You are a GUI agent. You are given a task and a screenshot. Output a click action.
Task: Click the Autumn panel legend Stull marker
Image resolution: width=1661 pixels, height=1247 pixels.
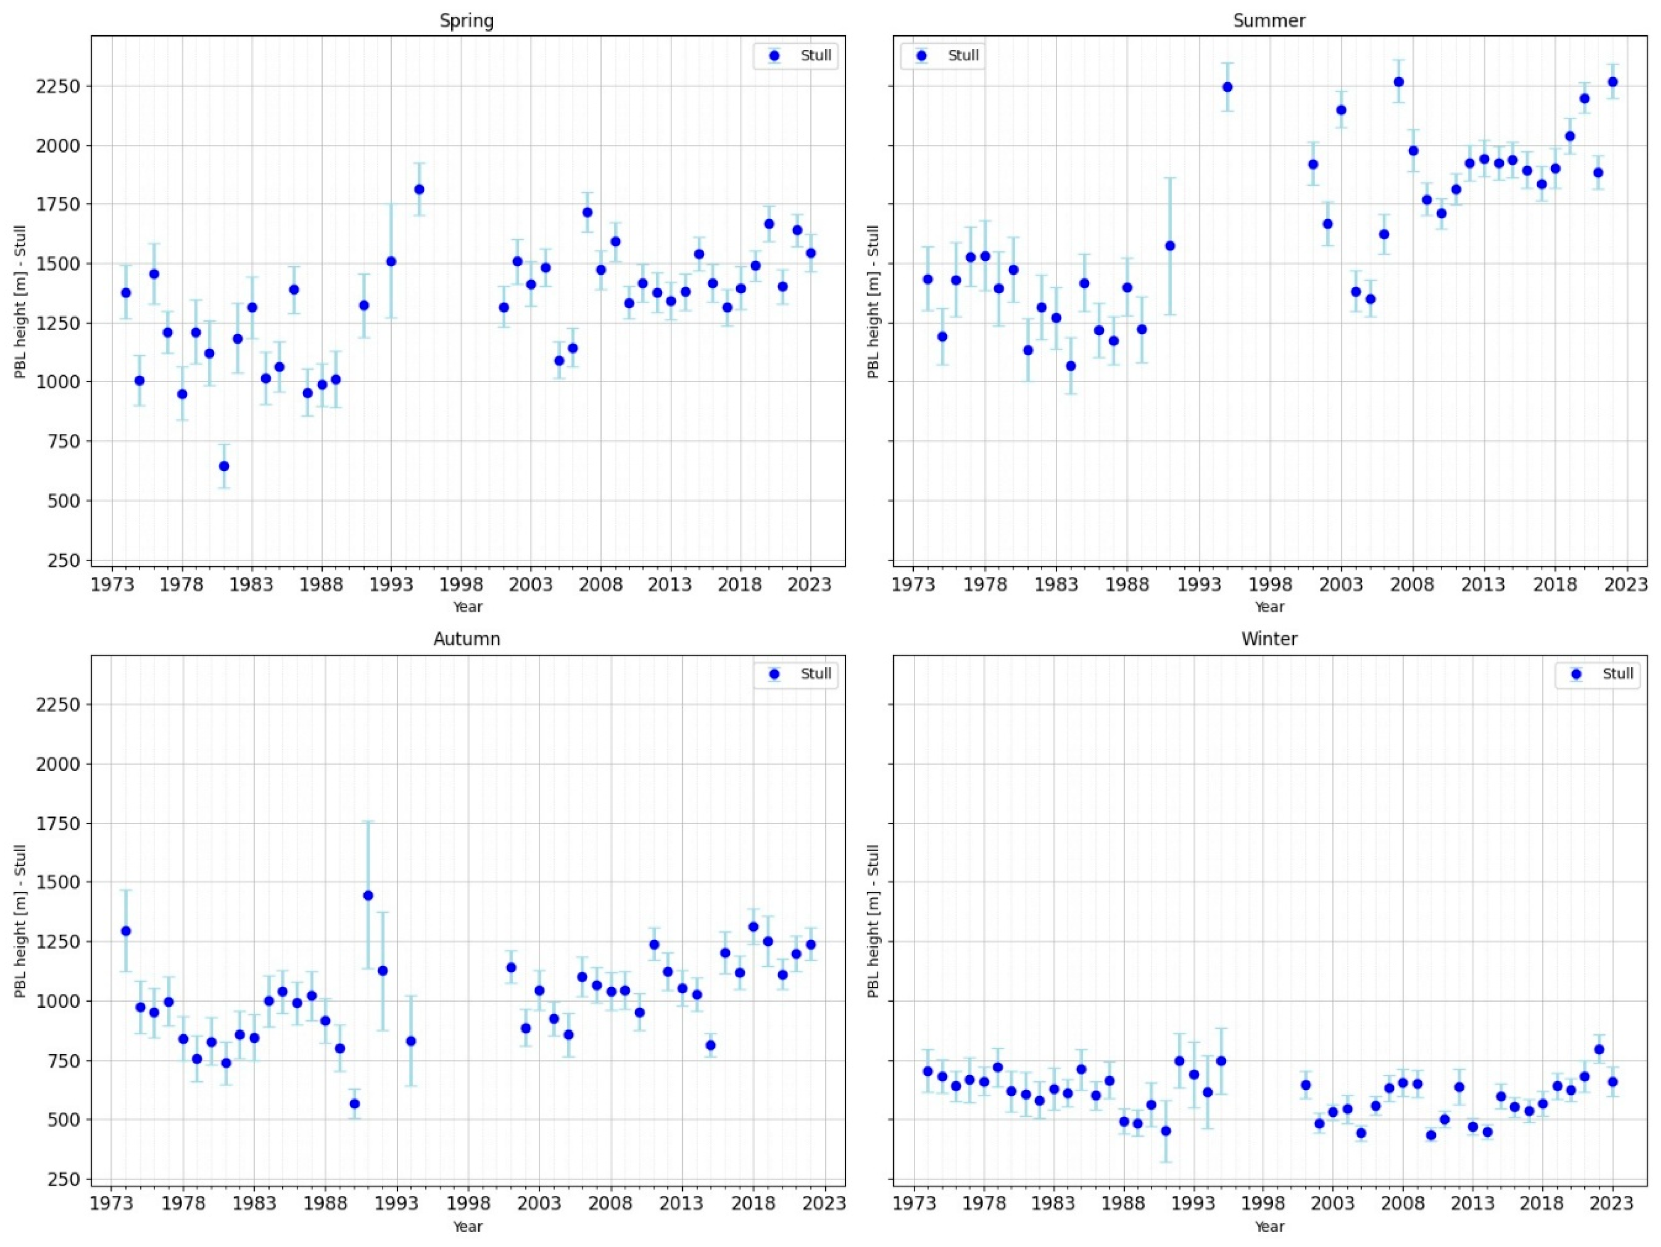774,674
